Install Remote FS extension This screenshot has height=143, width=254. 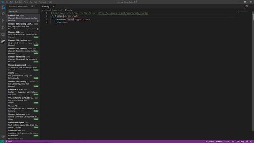(36, 111)
